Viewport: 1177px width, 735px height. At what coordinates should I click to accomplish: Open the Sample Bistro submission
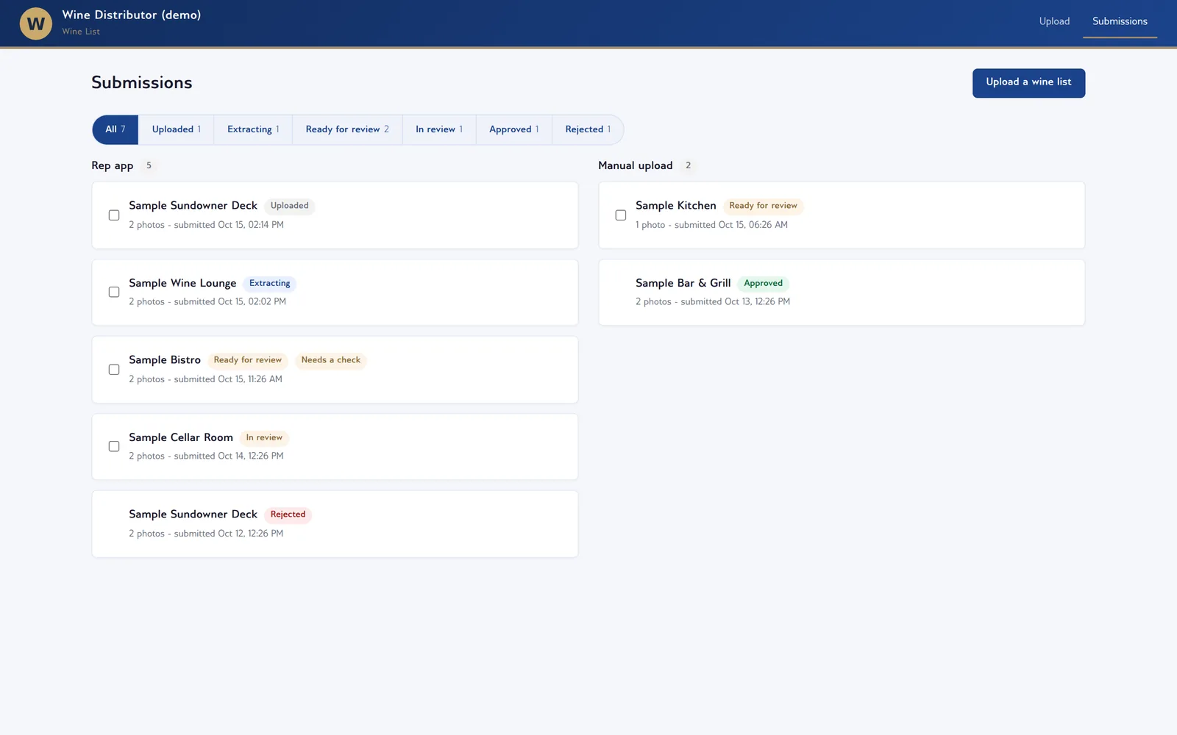(x=335, y=370)
